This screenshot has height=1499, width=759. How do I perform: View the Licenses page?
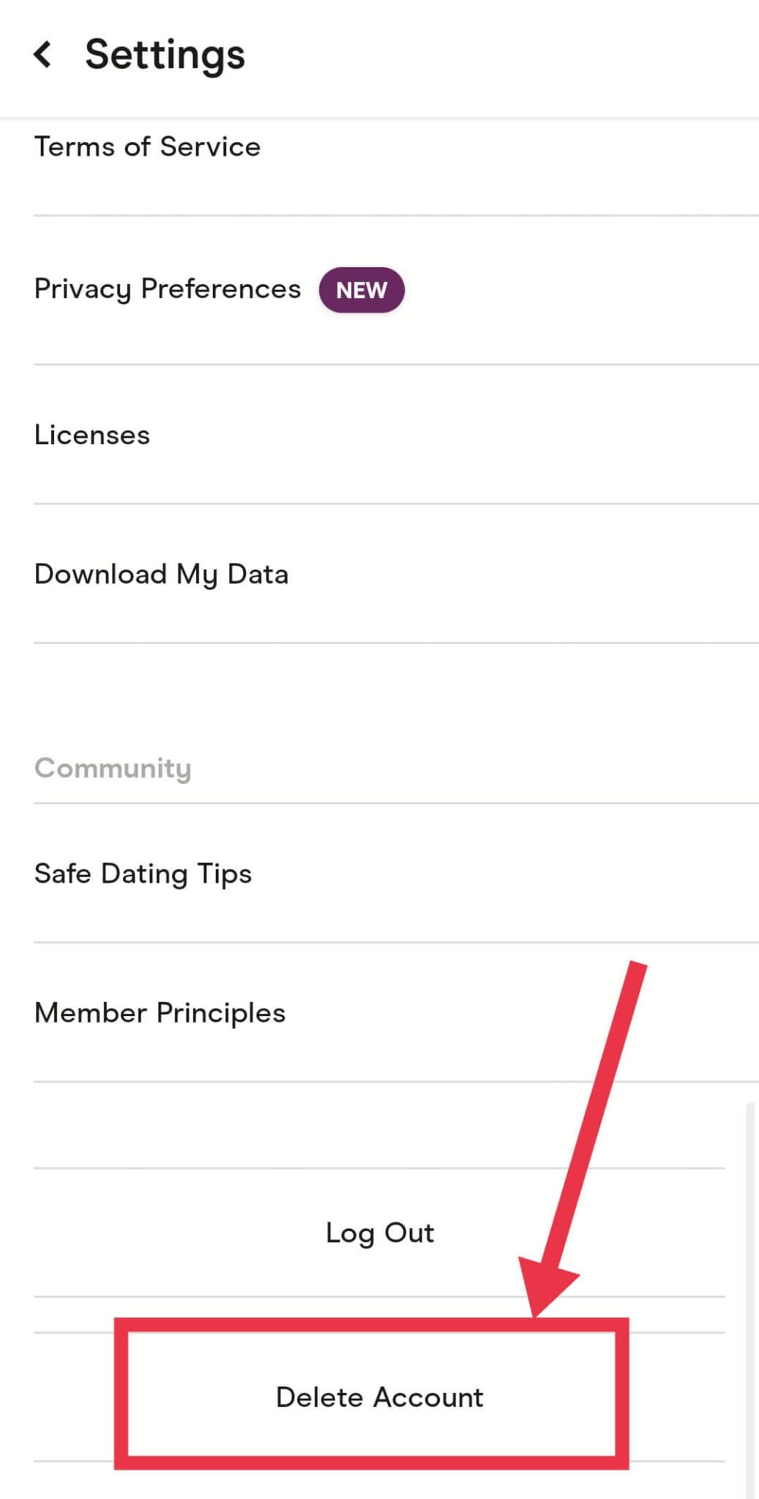tap(91, 434)
